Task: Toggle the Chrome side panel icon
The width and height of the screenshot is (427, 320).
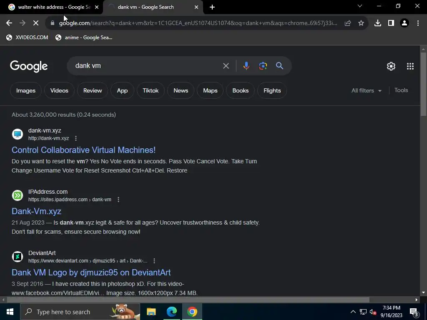Action: tap(391, 23)
